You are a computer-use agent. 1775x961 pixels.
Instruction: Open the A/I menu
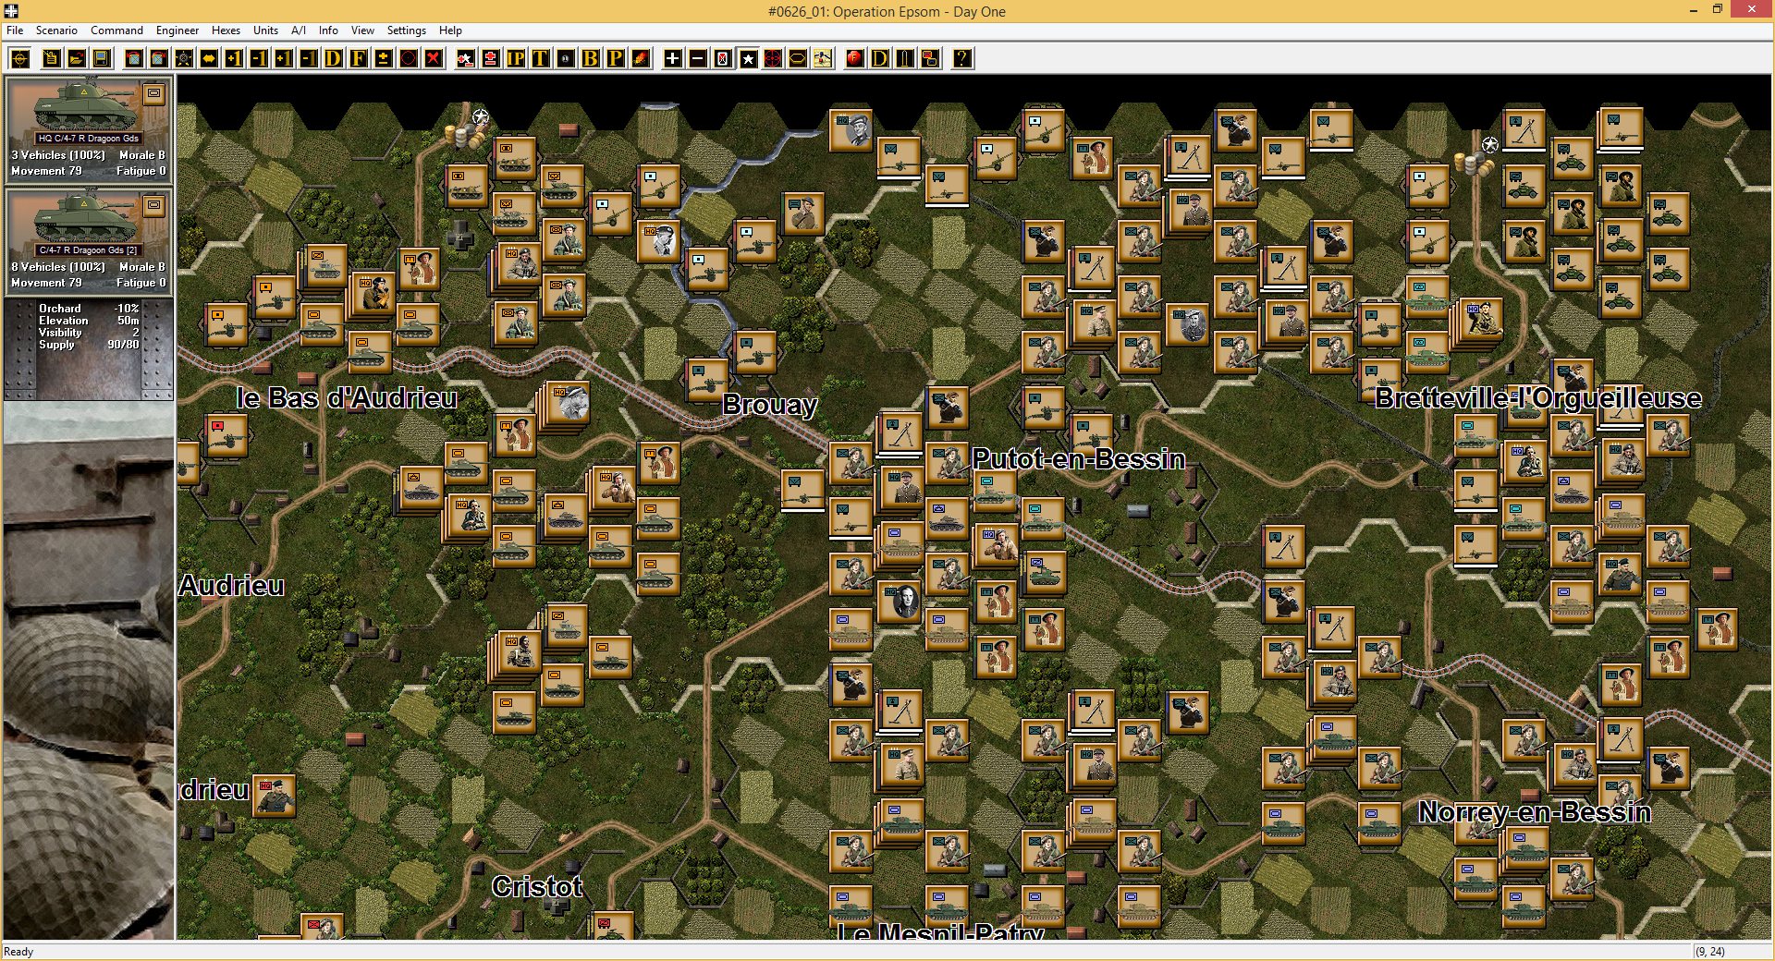click(x=299, y=30)
